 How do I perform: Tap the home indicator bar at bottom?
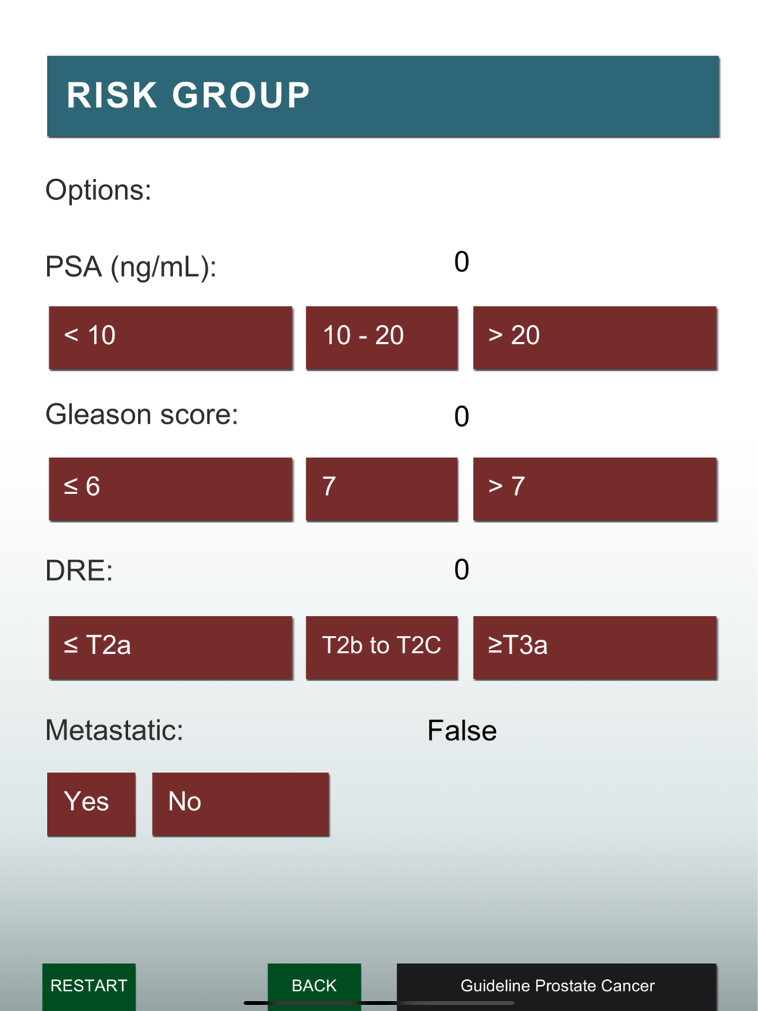click(x=379, y=1003)
